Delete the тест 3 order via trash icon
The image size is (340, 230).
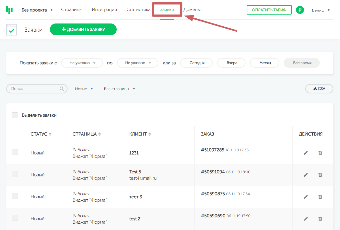pos(320,197)
